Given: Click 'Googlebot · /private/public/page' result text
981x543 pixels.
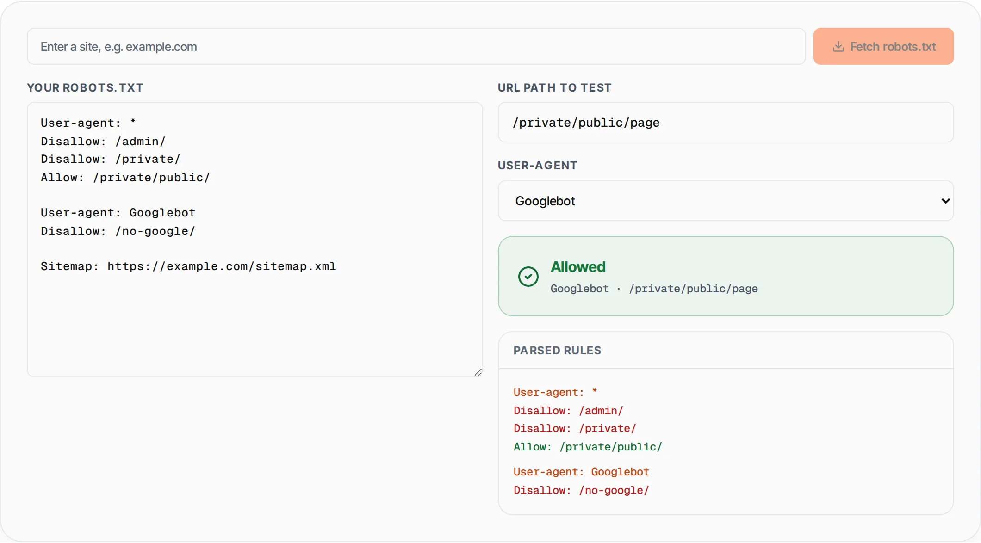Looking at the screenshot, I should 654,289.
